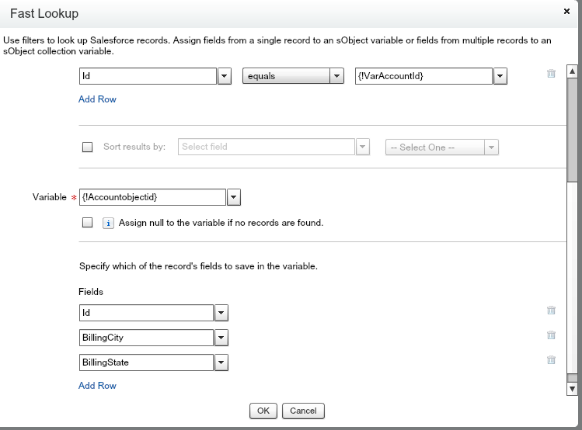
Task: Click Add Row under the filter criteria
Action: pos(97,99)
